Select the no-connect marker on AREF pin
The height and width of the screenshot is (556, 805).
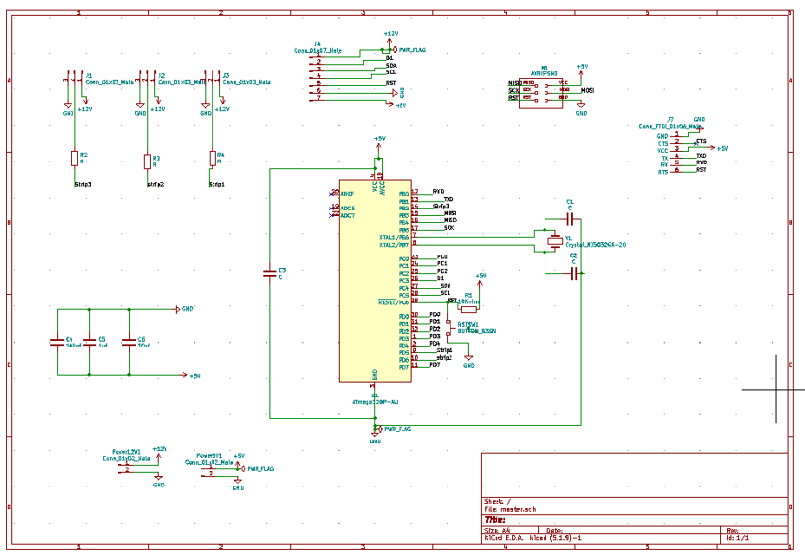[x=331, y=194]
